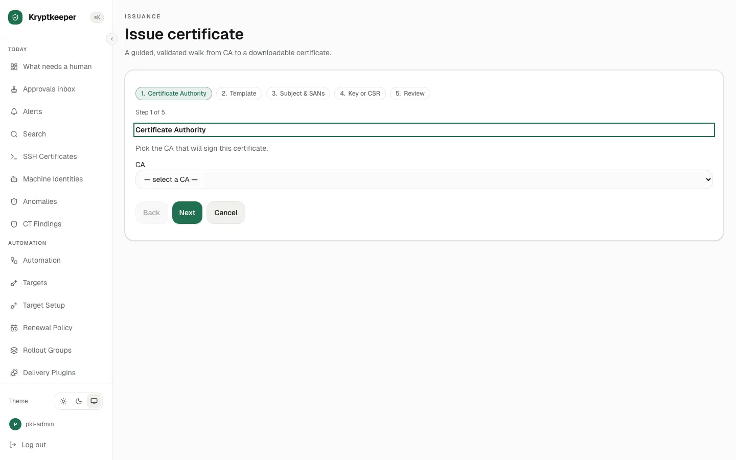The height and width of the screenshot is (460, 736).
Task: Click the disabled Back button
Action: pos(151,213)
